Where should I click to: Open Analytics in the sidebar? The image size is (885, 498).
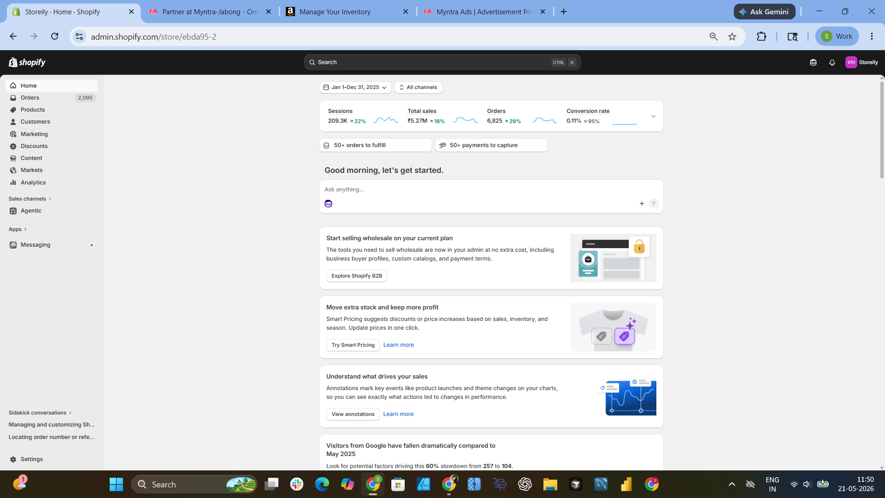(51, 183)
